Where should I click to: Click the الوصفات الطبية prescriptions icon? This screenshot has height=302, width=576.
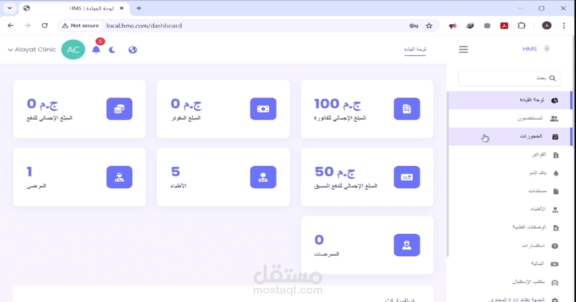click(556, 228)
